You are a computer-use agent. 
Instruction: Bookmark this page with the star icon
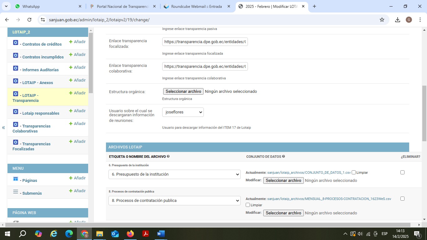382,20
